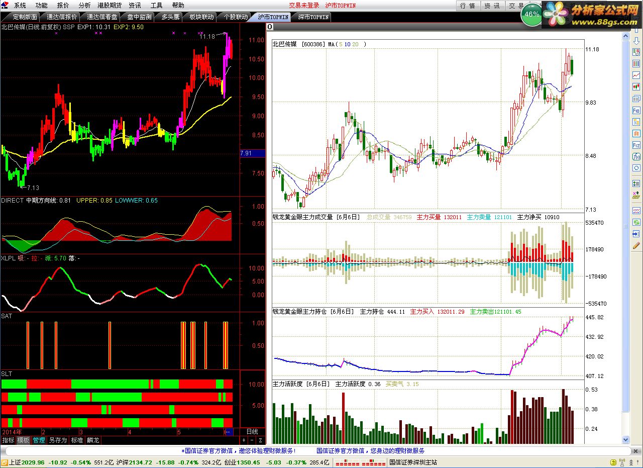643x468 pixels.
Task: Click the 46% green circle indicator
Action: [531, 14]
